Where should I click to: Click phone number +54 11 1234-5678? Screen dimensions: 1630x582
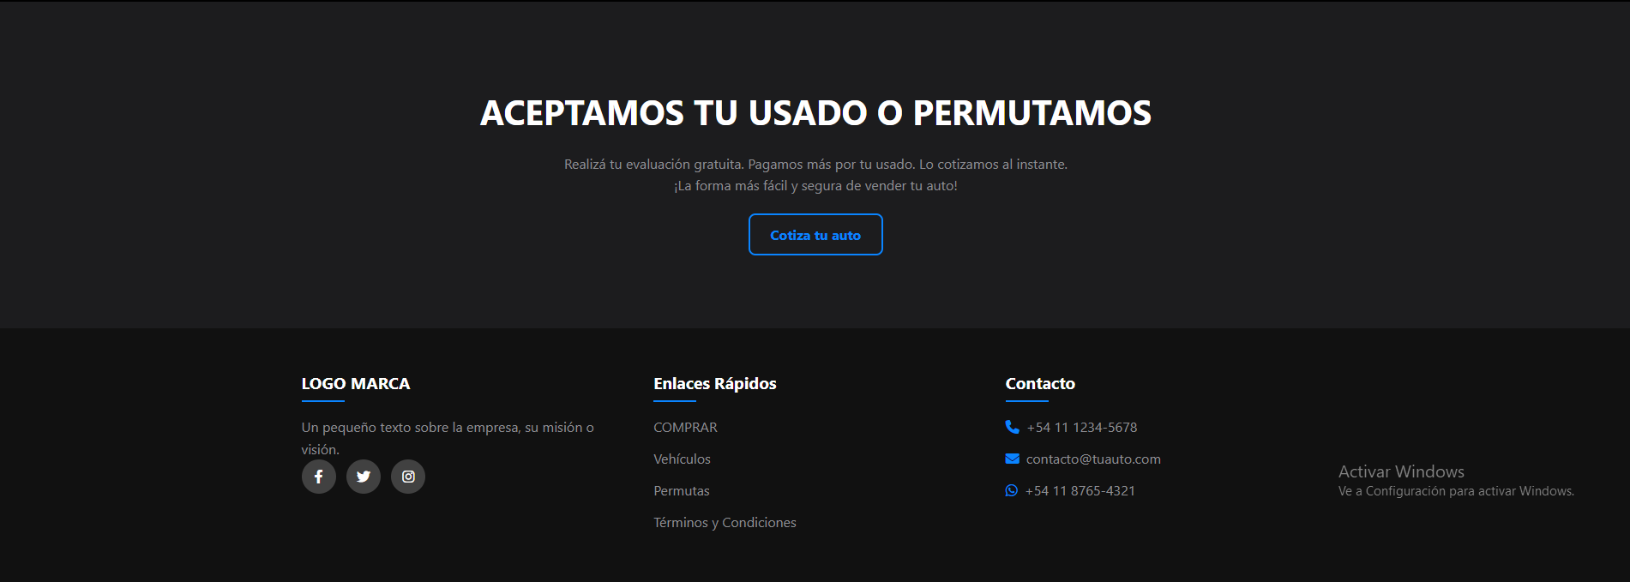tap(1081, 427)
